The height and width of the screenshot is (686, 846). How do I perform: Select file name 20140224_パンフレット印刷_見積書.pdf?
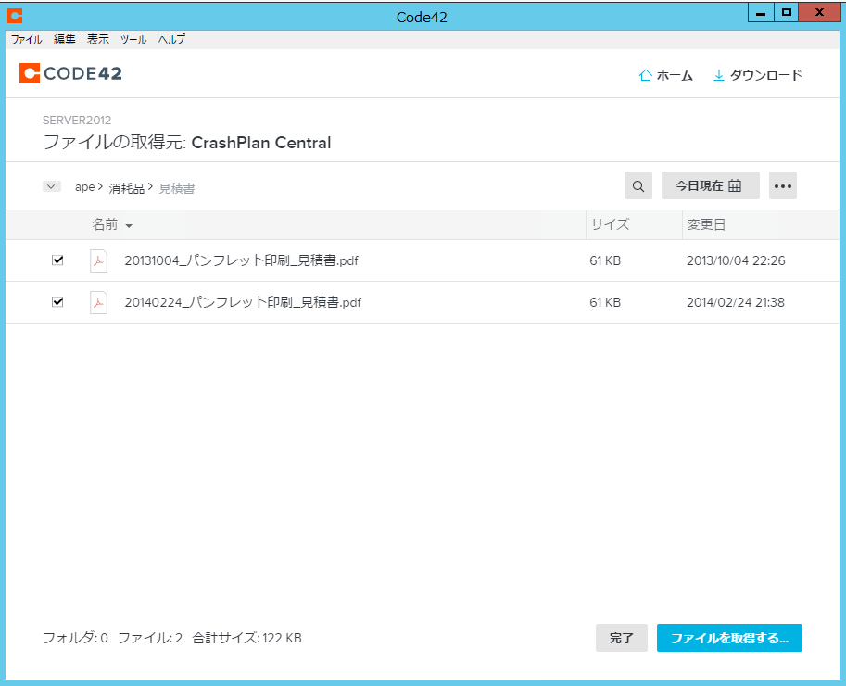[243, 302]
